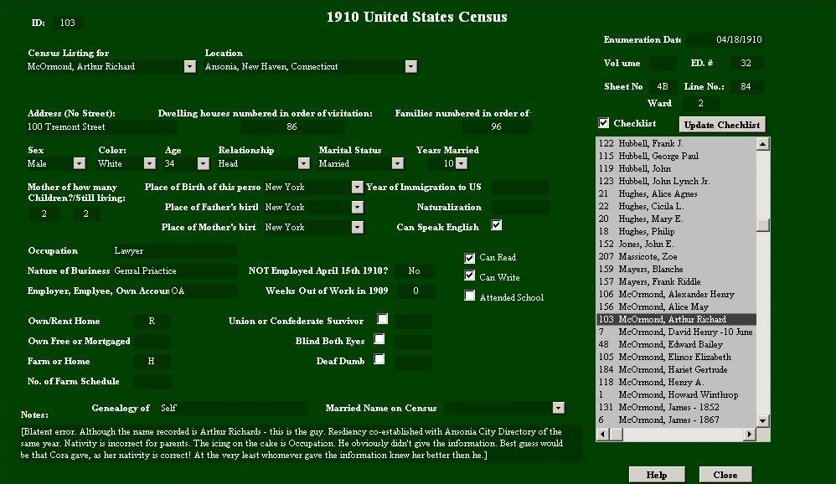The image size is (836, 484).
Task: Open Place of Mother's birth dropdown
Action: [357, 228]
